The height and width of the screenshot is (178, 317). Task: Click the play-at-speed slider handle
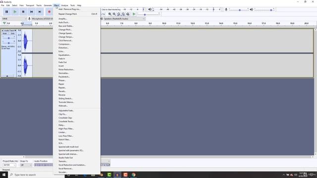click(145, 15)
